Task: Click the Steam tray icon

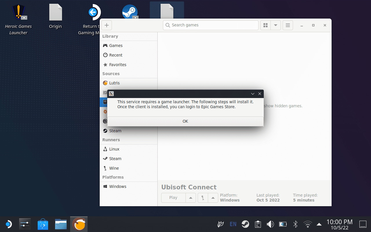Action: tap(245, 224)
